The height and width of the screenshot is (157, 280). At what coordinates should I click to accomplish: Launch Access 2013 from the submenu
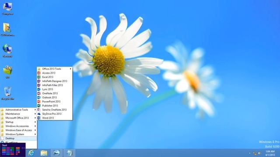(55, 73)
